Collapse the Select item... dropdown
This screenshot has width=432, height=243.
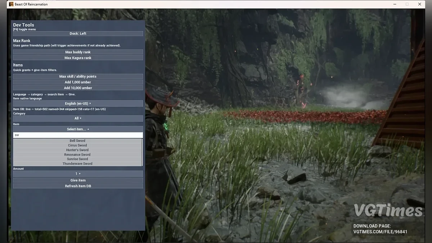coord(78,129)
